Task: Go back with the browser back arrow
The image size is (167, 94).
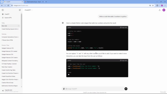Action: [x=2, y=5]
